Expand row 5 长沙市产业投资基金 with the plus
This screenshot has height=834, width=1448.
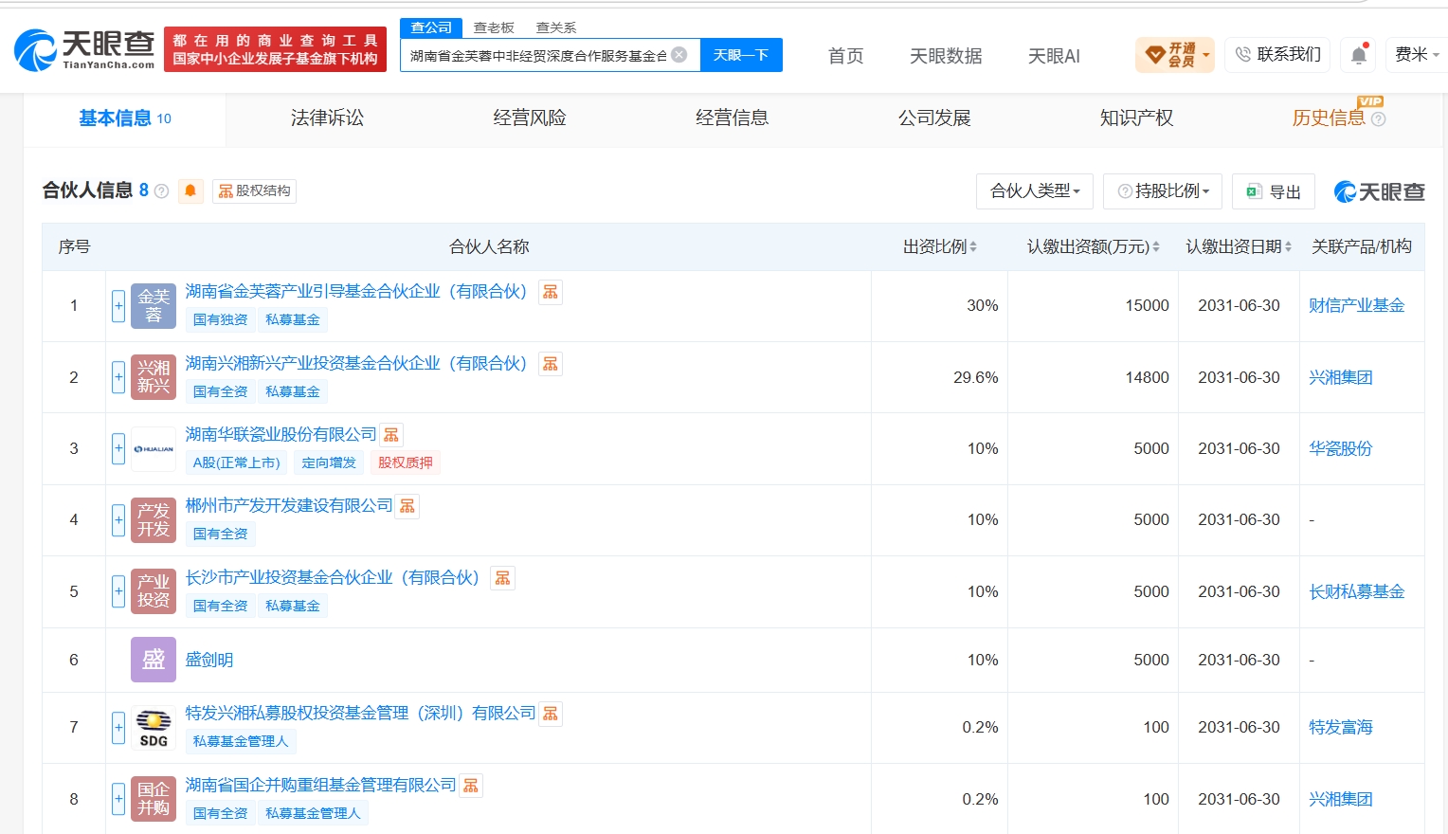[118, 591]
